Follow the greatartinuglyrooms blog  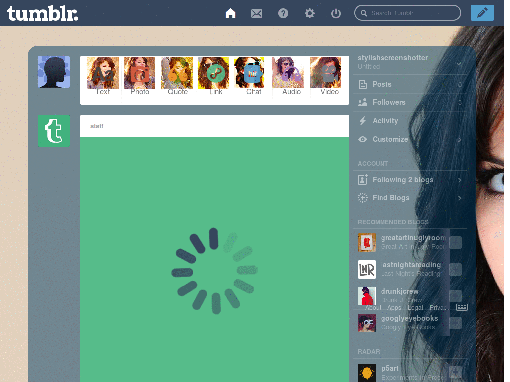click(x=456, y=242)
